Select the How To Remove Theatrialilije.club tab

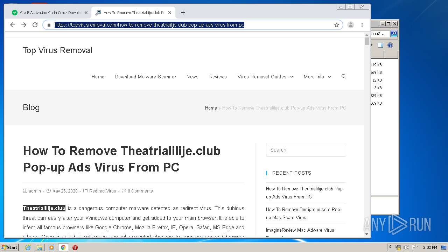[134, 13]
